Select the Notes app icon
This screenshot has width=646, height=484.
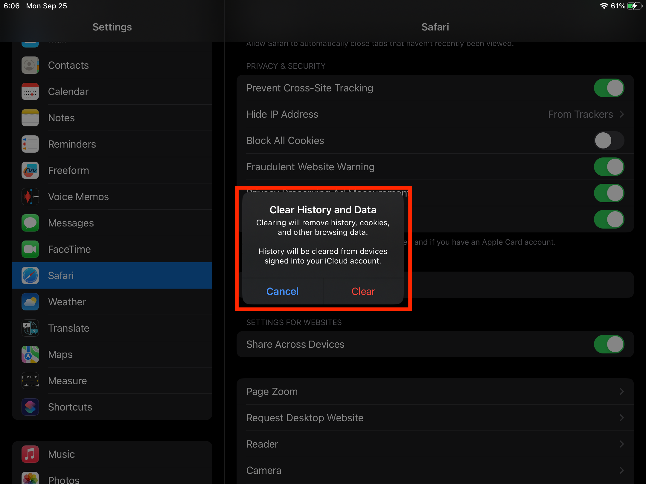30,118
